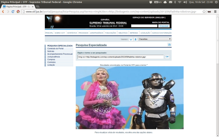Click the PESQUISAR button in header
Screen dimensions: 219x137
[164, 26]
